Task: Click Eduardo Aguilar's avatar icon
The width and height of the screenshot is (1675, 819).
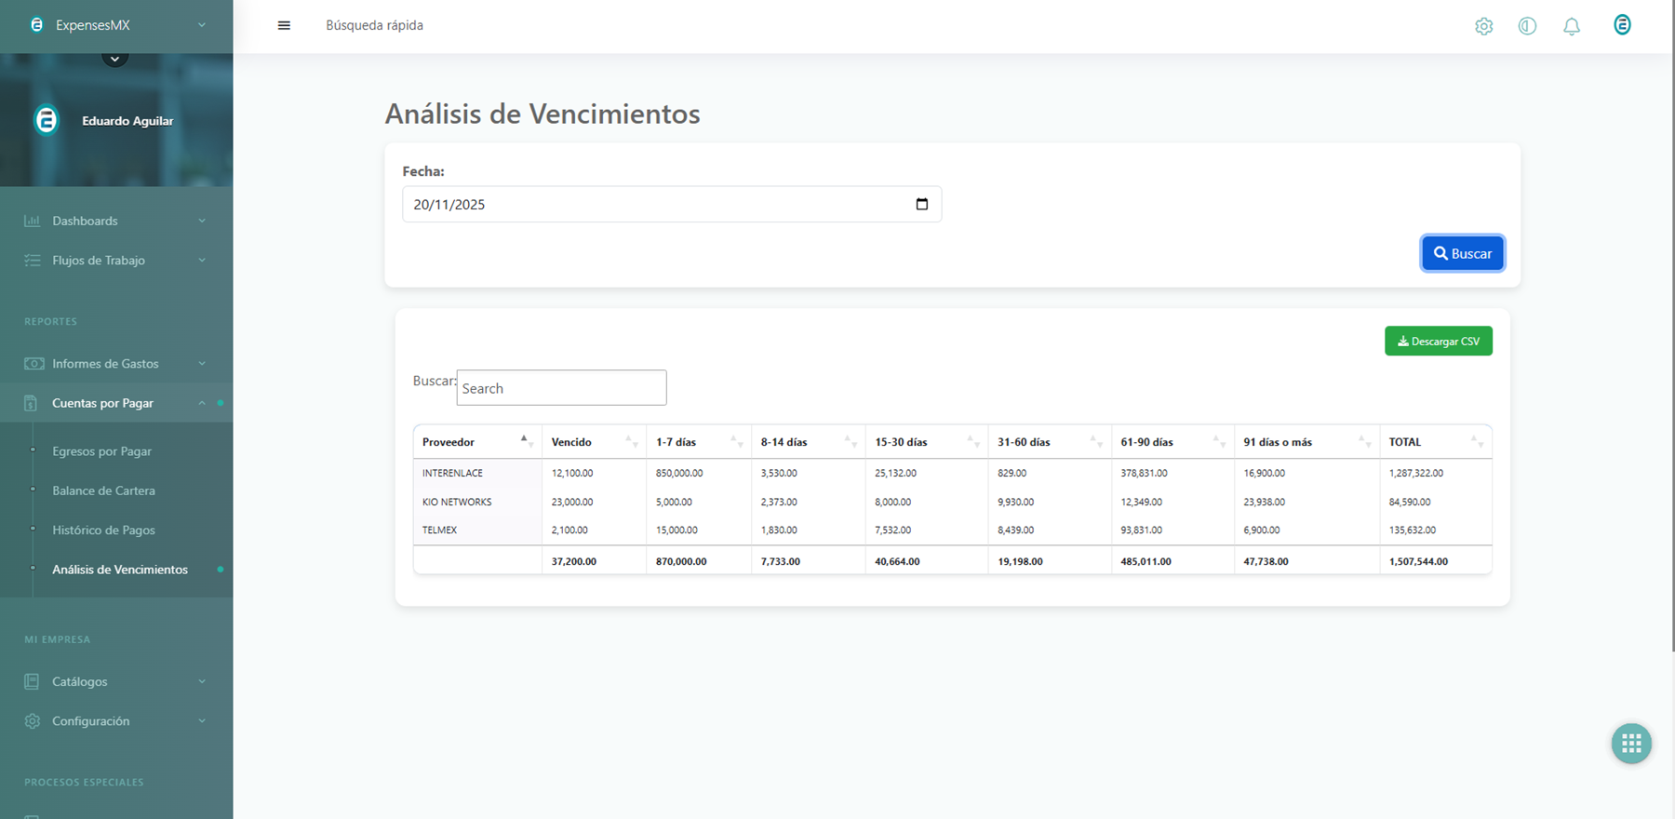Action: 47,120
